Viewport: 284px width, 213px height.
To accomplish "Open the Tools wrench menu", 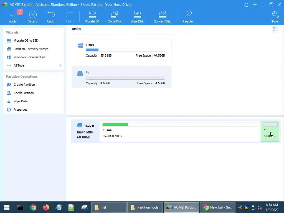I will click(x=275, y=17).
